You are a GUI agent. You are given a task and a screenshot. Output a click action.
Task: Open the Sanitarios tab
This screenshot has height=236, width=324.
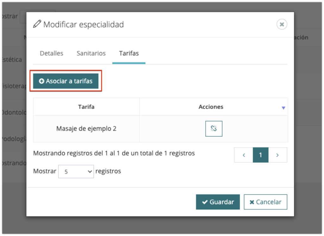coord(91,53)
